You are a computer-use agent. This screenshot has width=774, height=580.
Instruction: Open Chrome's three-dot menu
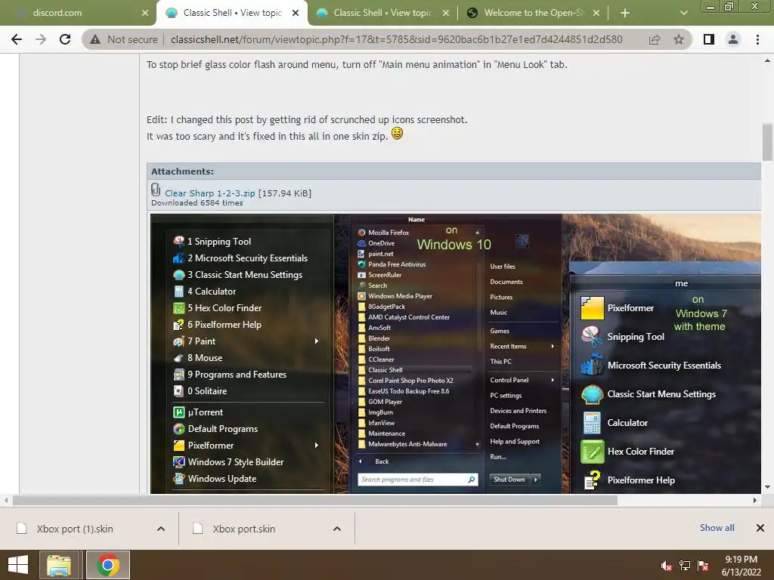point(757,39)
